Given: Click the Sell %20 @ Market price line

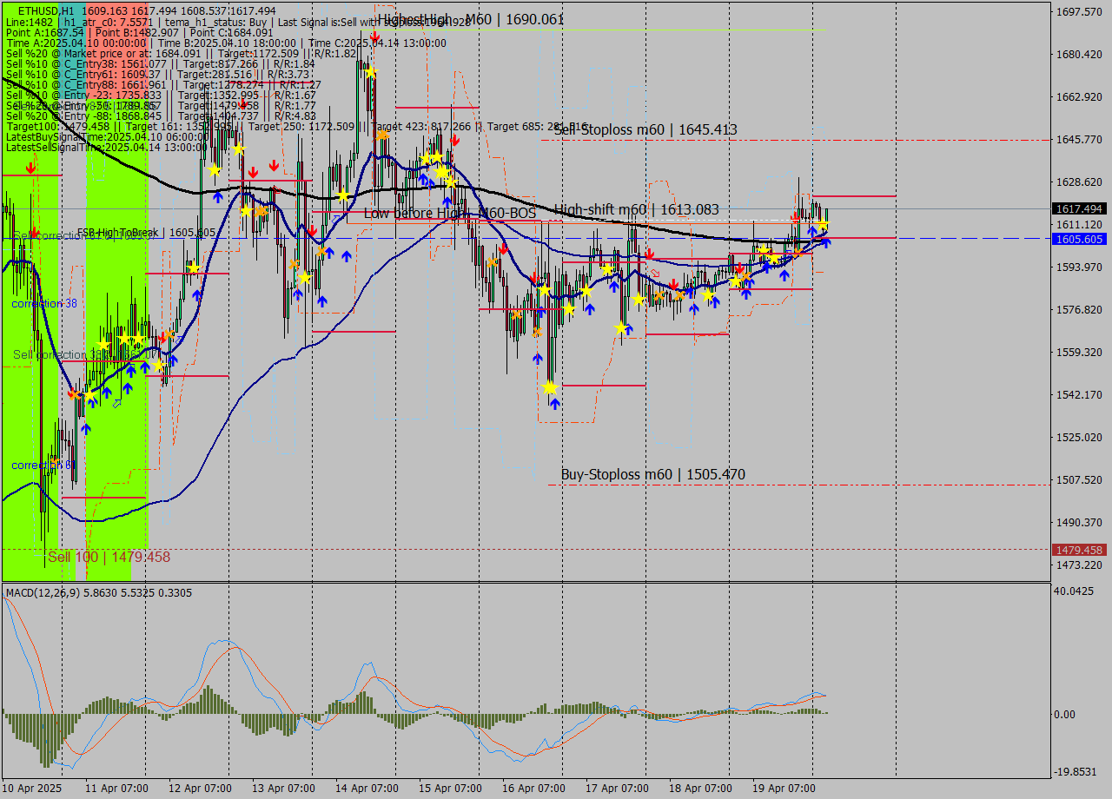Looking at the screenshot, I should click(181, 53).
